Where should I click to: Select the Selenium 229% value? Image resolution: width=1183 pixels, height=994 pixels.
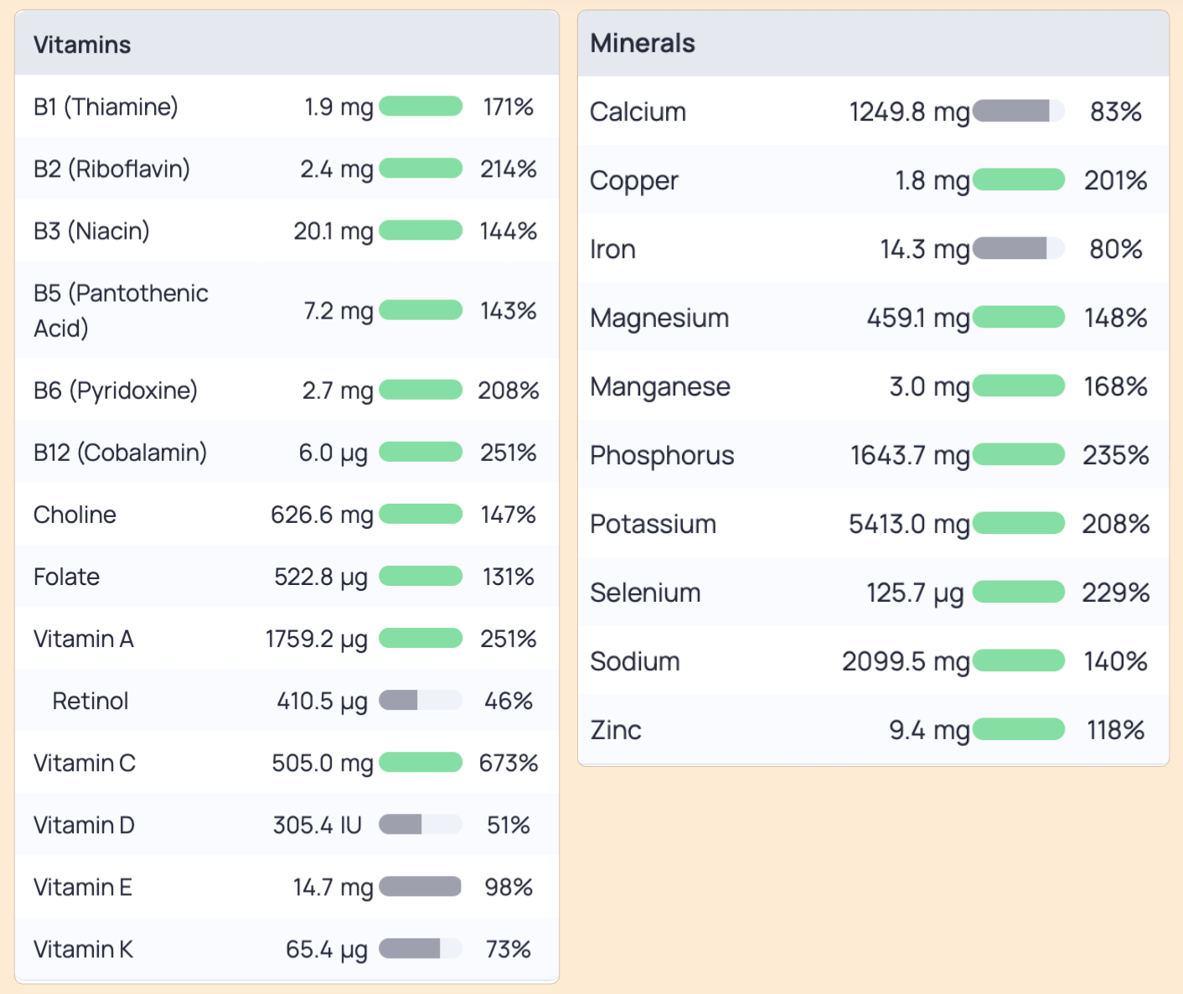coord(1115,593)
